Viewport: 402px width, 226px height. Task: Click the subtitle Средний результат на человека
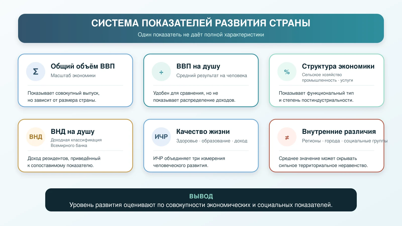tap(212, 76)
